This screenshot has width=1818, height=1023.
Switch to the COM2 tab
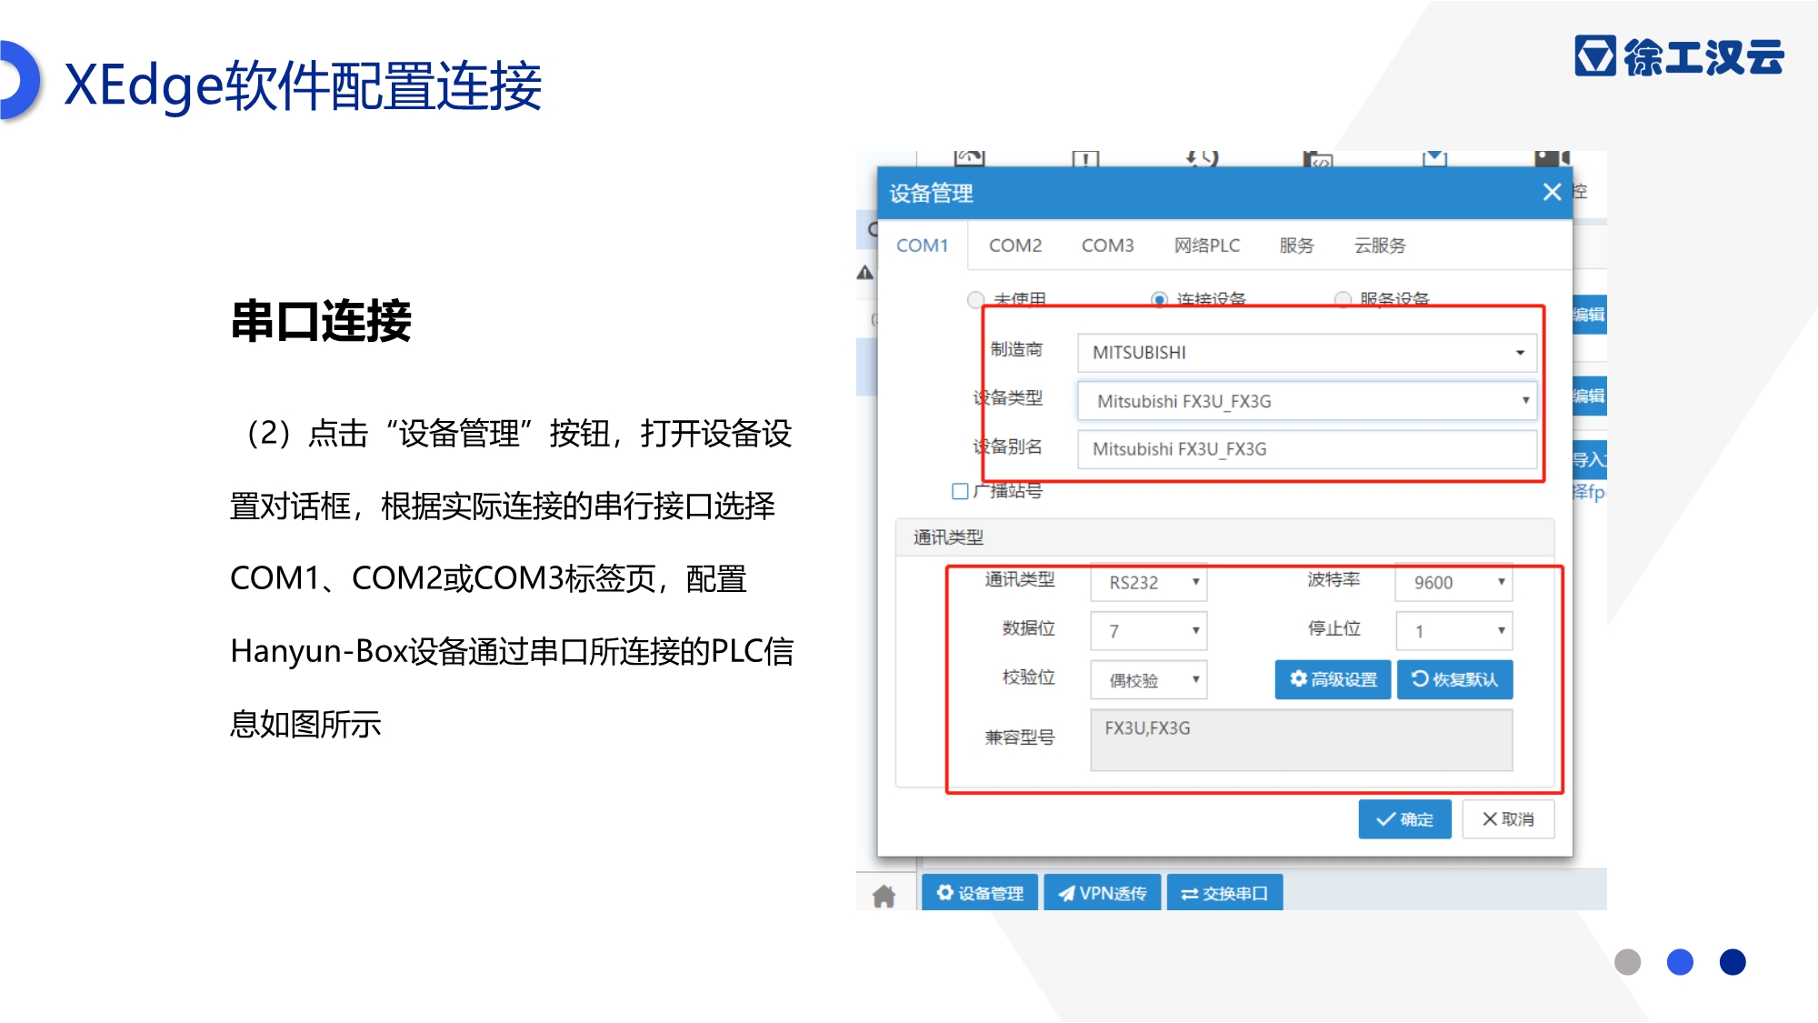pyautogui.click(x=1015, y=246)
